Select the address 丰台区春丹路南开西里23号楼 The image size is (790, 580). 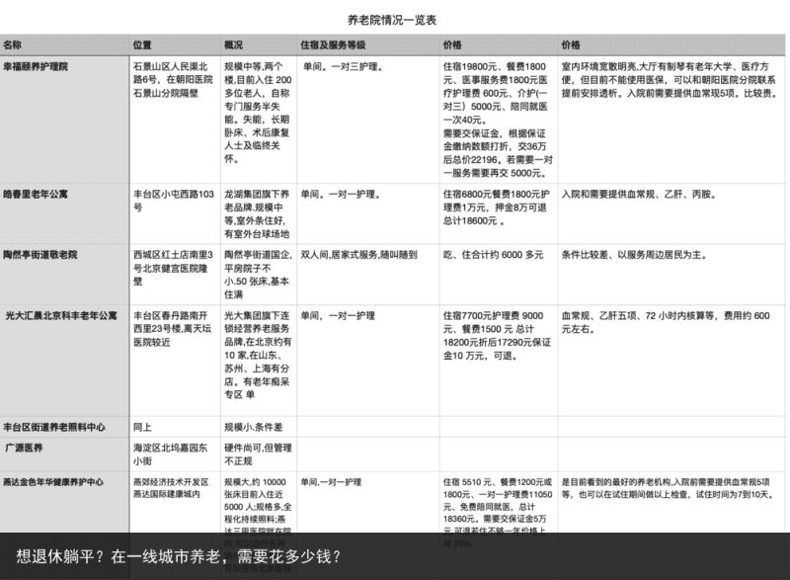[170, 322]
